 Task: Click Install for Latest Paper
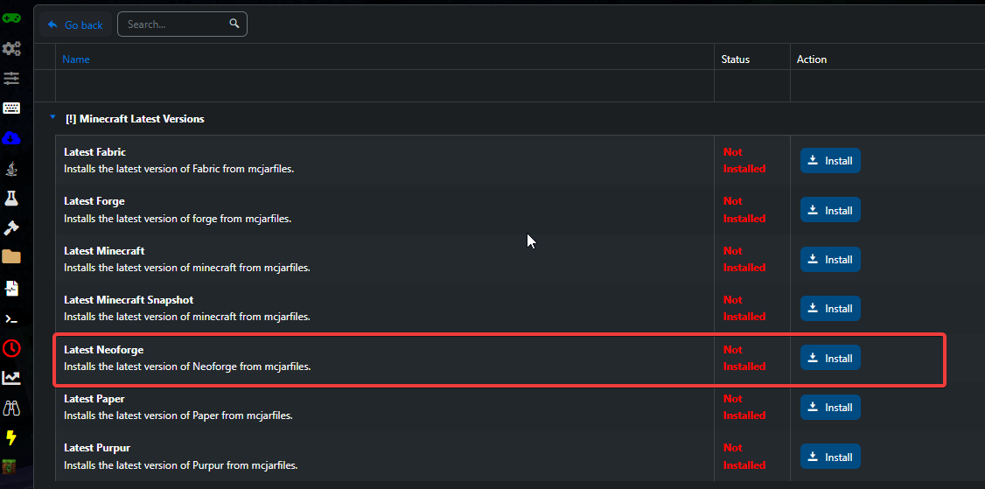point(830,408)
